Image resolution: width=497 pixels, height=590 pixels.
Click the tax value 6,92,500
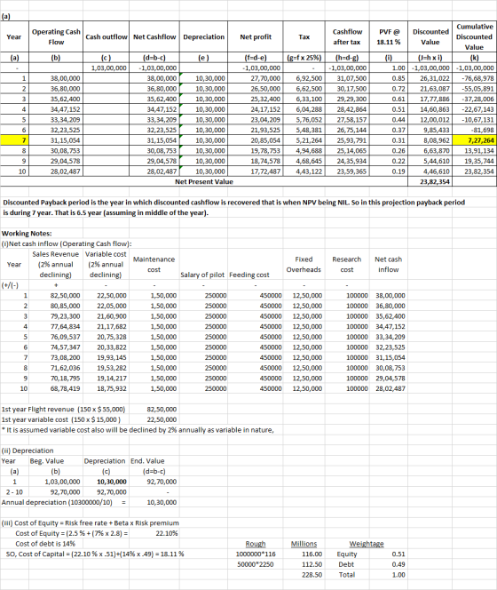pyautogui.click(x=309, y=78)
